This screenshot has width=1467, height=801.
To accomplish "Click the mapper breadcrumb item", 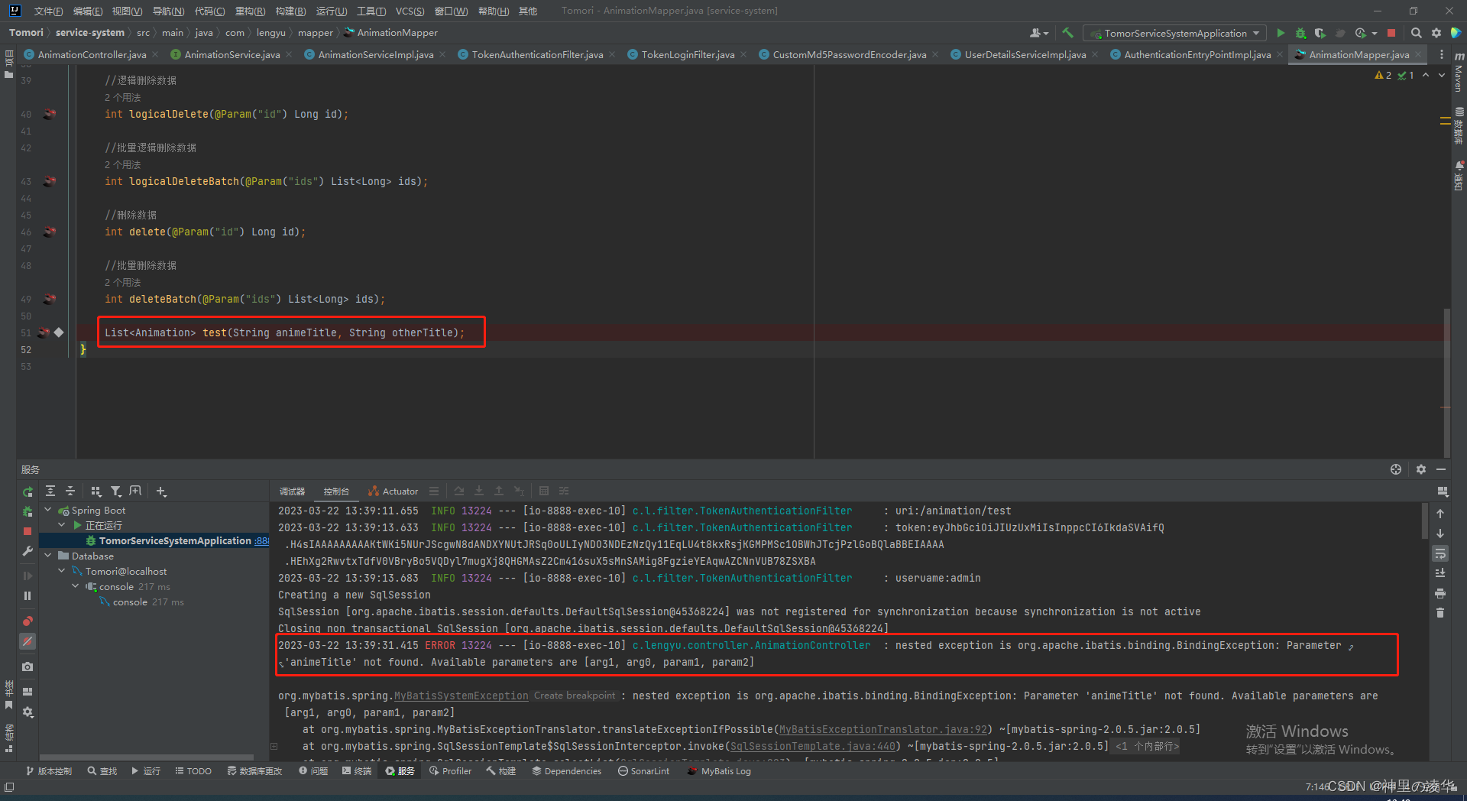I will tap(316, 33).
